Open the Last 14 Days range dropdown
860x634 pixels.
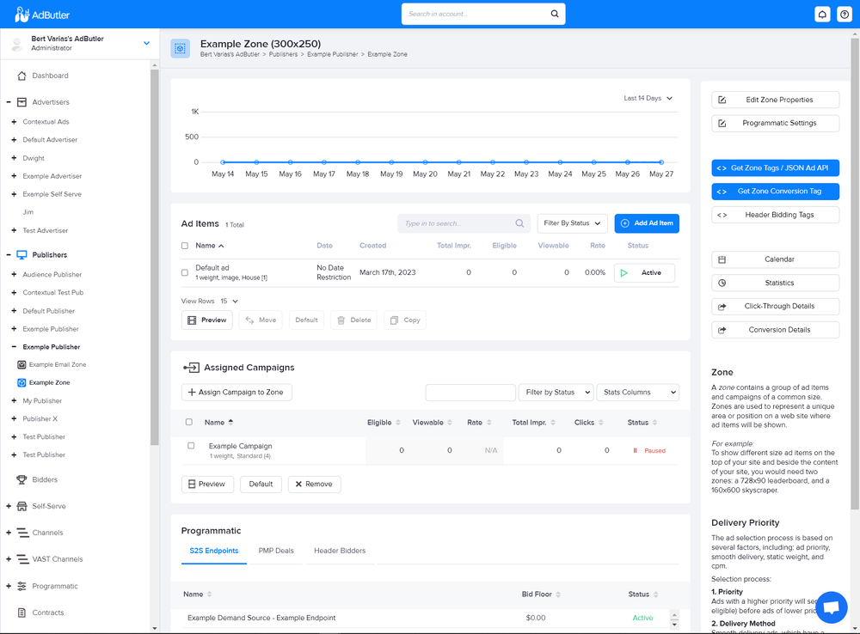[648, 98]
